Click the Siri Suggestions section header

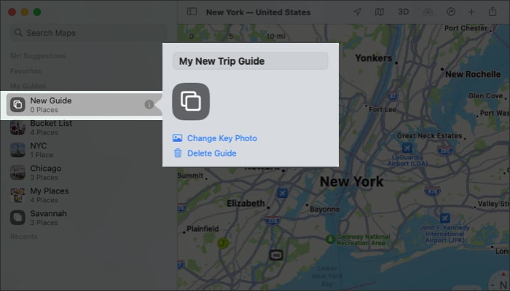click(38, 56)
